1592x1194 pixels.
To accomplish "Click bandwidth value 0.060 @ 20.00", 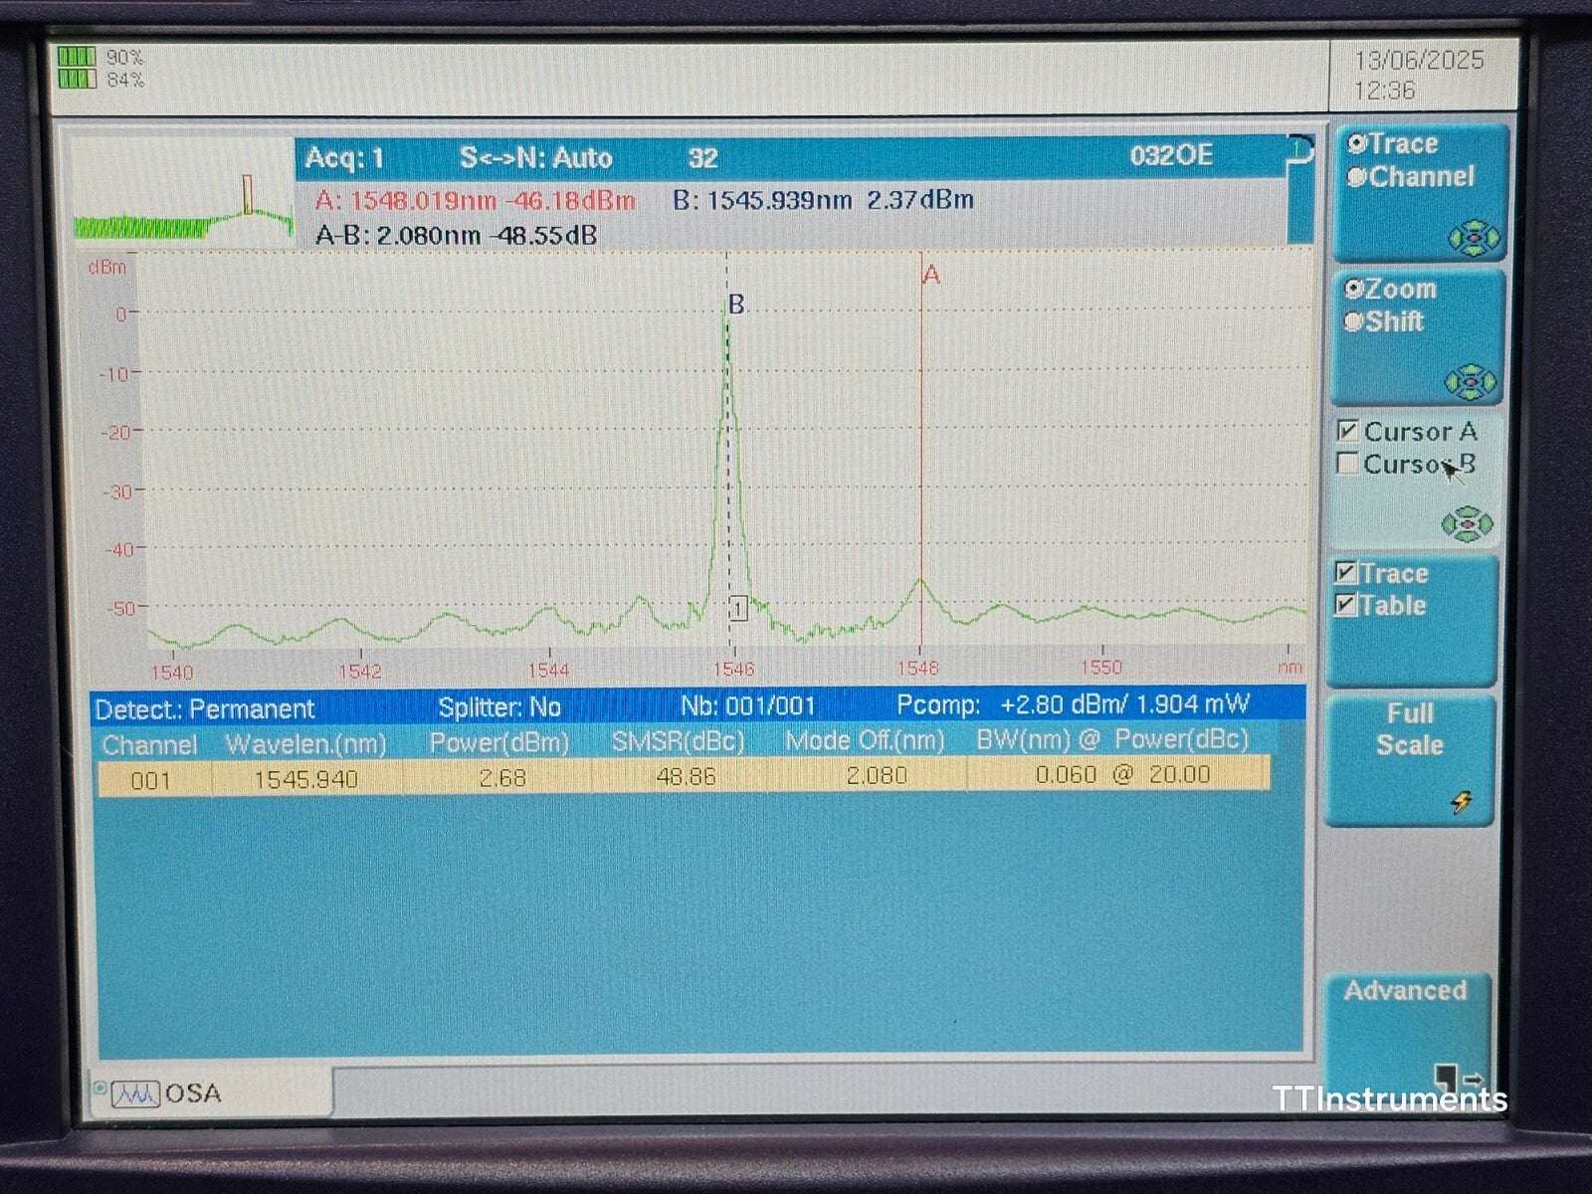I will coord(1122,774).
